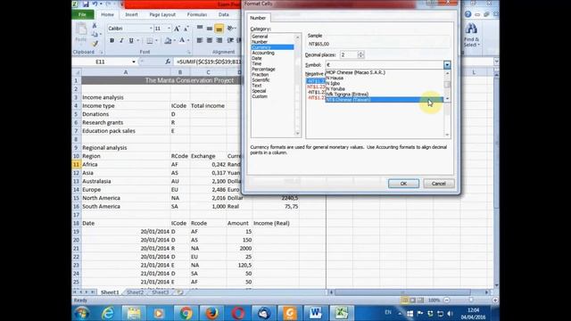Select General in the Category list
Viewport: 571px width, 321px height.
(260, 37)
